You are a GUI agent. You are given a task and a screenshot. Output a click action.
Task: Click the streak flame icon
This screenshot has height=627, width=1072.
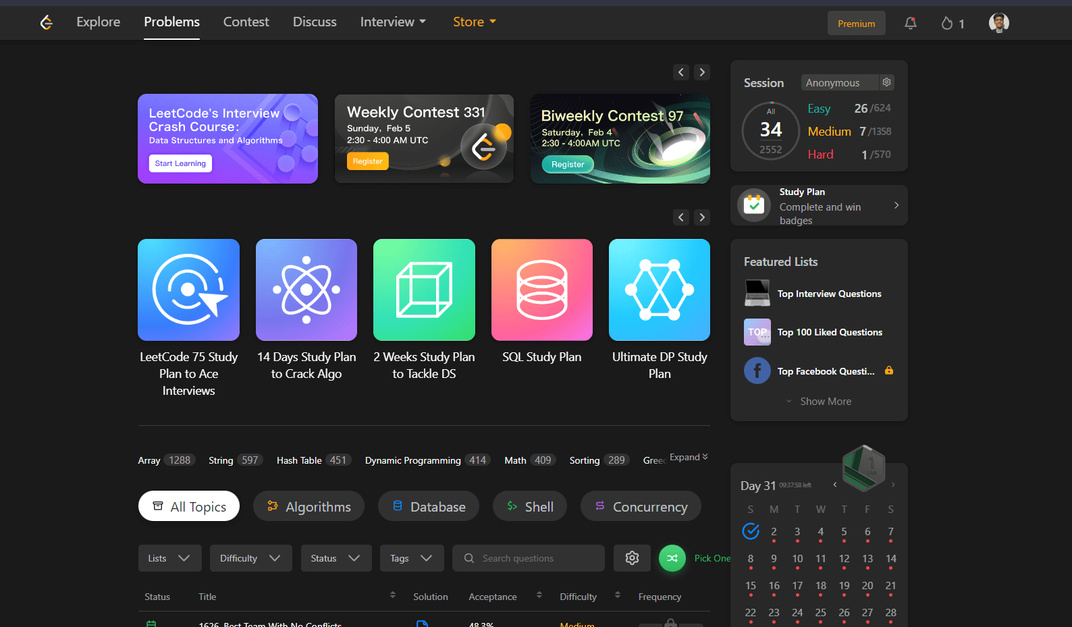[947, 24]
